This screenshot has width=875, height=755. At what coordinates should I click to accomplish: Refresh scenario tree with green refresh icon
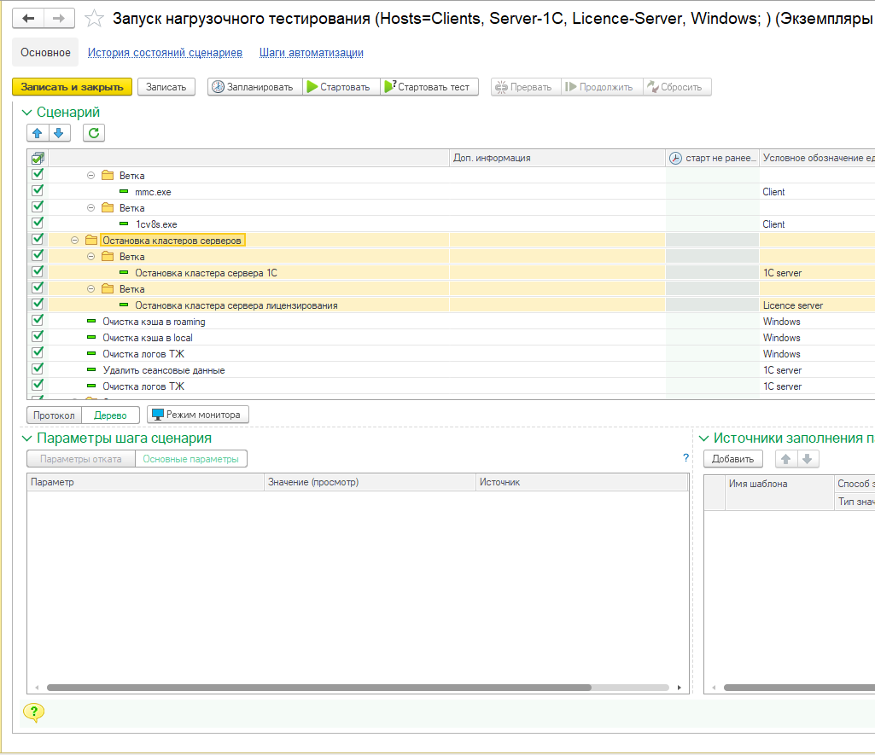pyautogui.click(x=94, y=133)
